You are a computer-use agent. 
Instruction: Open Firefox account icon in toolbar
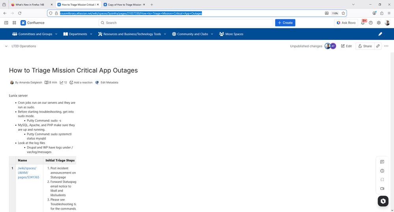[374, 13]
